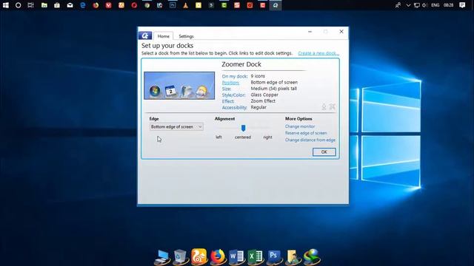The height and width of the screenshot is (266, 474).
Task: Open File Explorer from the taskbar
Action: [x=44, y=5]
